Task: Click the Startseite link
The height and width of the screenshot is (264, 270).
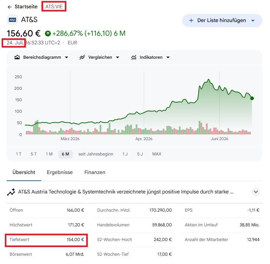Action: pos(26,6)
